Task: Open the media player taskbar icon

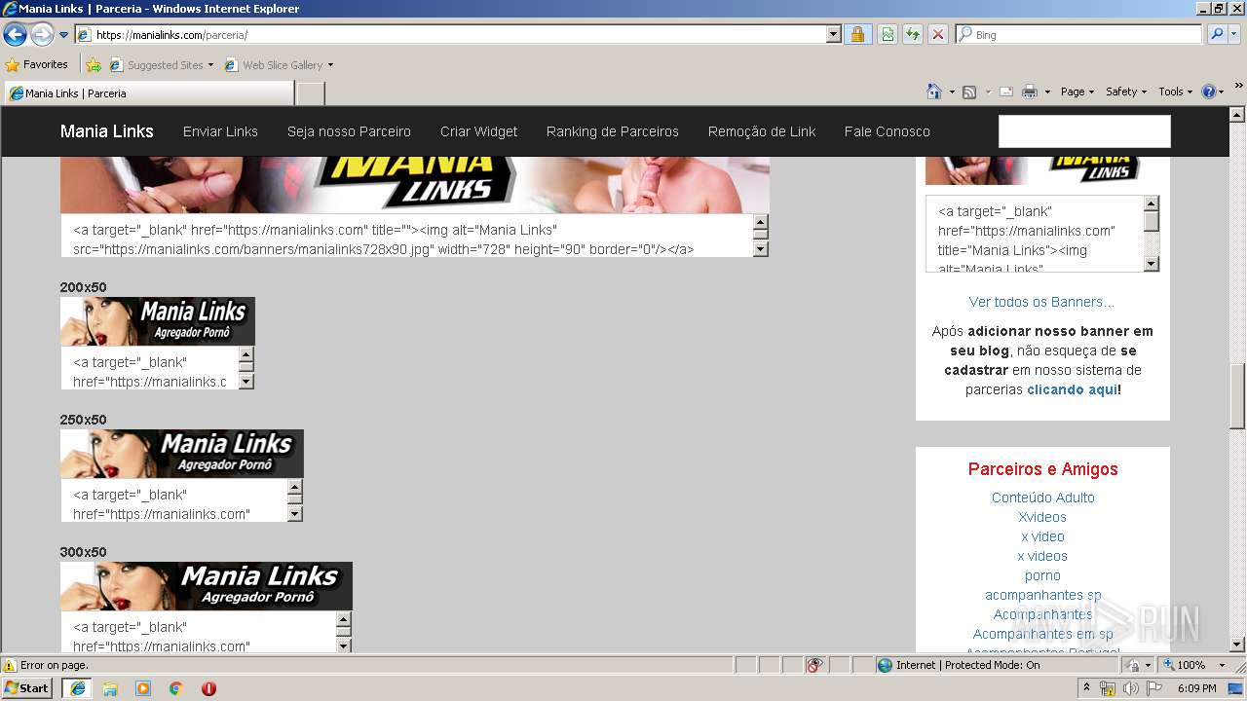Action: click(x=143, y=688)
